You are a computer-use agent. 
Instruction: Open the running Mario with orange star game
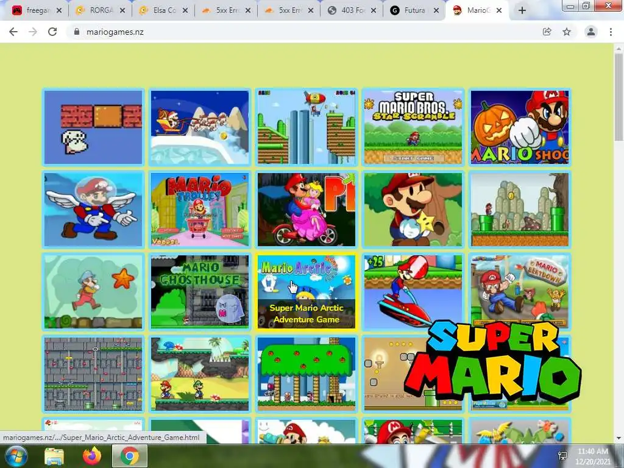point(93,292)
